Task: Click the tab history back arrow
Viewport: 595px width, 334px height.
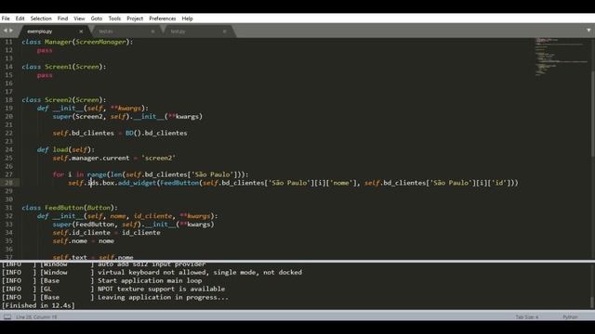Action: pos(6,31)
